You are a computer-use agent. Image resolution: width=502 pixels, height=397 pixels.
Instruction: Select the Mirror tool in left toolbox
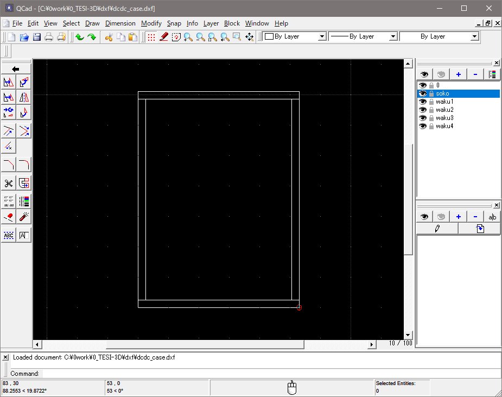24,97
